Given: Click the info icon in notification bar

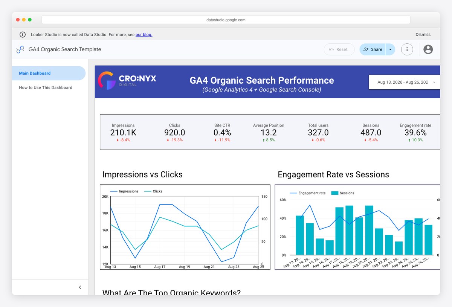Looking at the screenshot, I should click(23, 35).
